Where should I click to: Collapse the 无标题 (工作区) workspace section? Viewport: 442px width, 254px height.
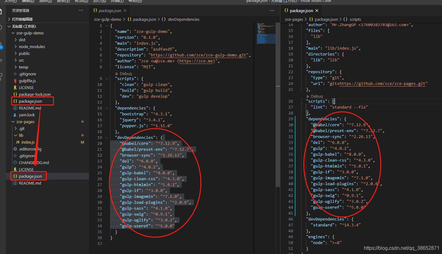9,26
